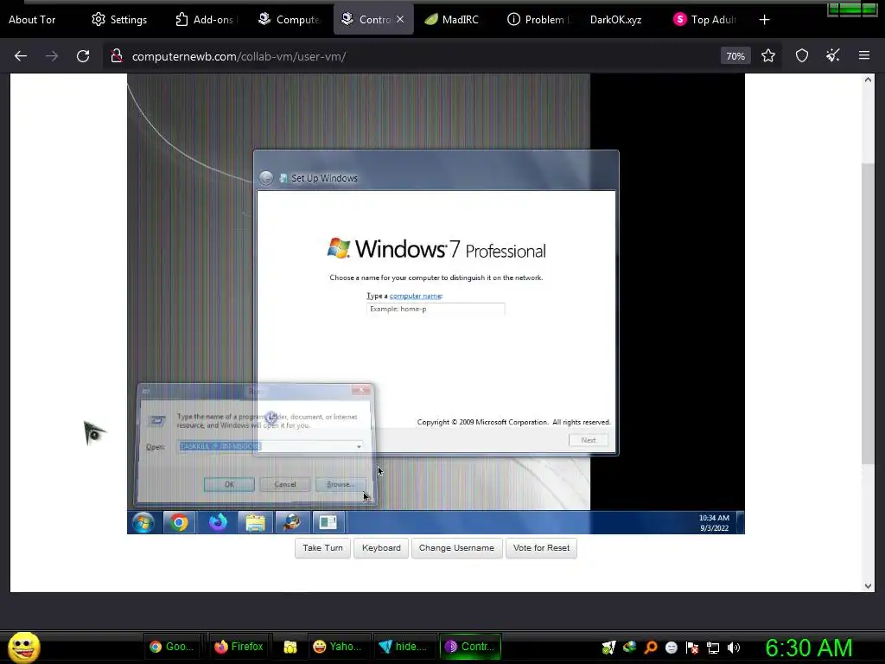The height and width of the screenshot is (664, 885).
Task: Click the broom new identity icon
Action: click(x=833, y=56)
